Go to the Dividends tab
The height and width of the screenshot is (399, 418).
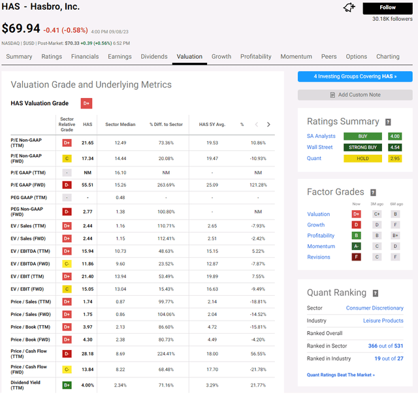pos(154,57)
